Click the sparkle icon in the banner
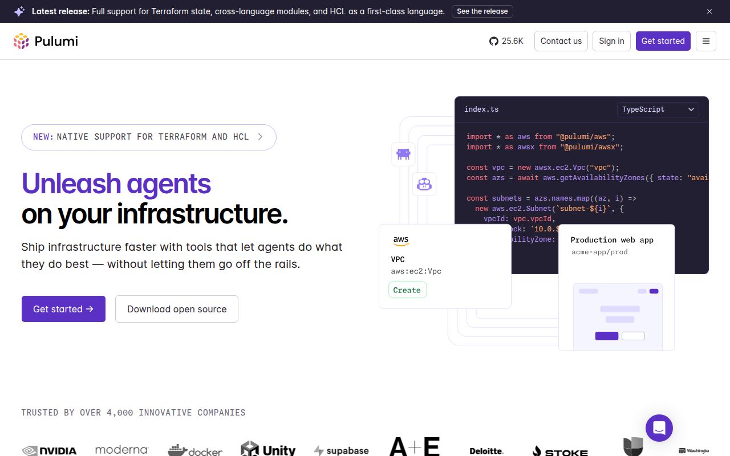Screen dimensions: 730x456 (19, 11)
